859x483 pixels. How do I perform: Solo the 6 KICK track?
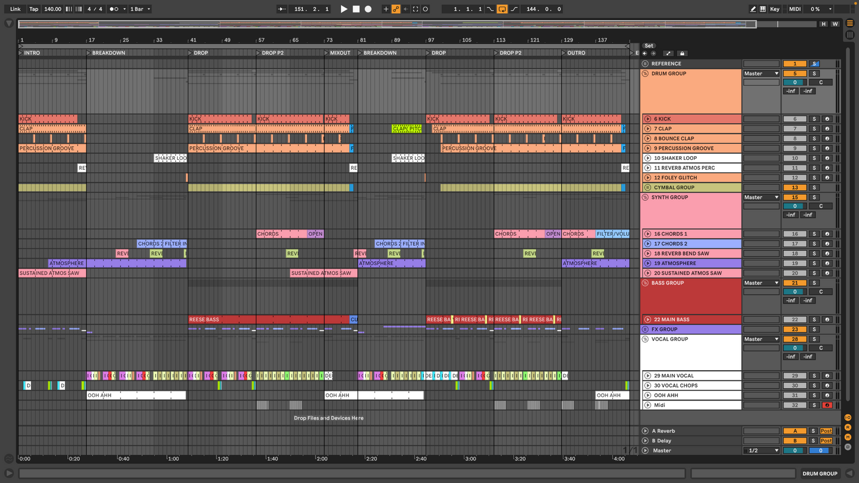814,119
